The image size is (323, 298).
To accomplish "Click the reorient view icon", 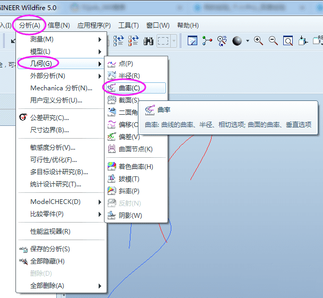I will pyautogui.click(x=303, y=40).
